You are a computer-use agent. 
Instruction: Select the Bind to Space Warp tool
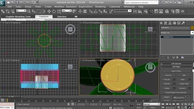(x=12, y=12)
